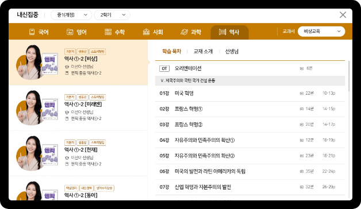Click the 내신 정복 tag on [동아] course
This screenshot has width=361, height=209.
87,188
